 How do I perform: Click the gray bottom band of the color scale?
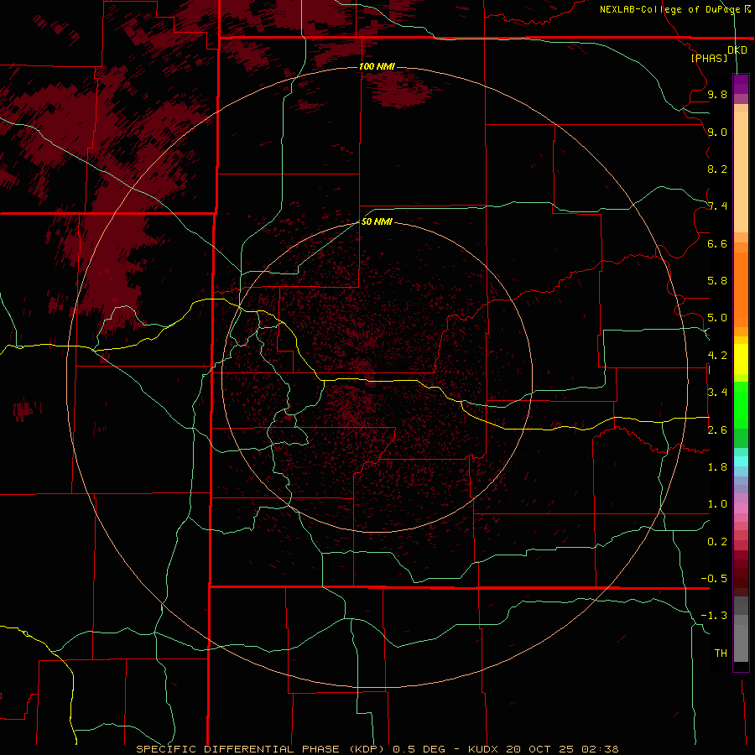click(741, 643)
